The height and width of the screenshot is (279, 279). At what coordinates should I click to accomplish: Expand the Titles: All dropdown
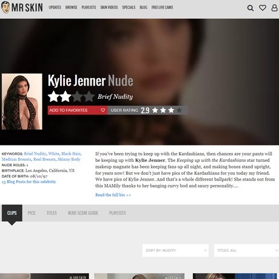coord(246,250)
